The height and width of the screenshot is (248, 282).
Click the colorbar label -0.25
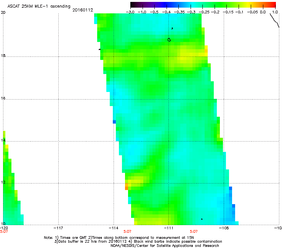click(204, 12)
